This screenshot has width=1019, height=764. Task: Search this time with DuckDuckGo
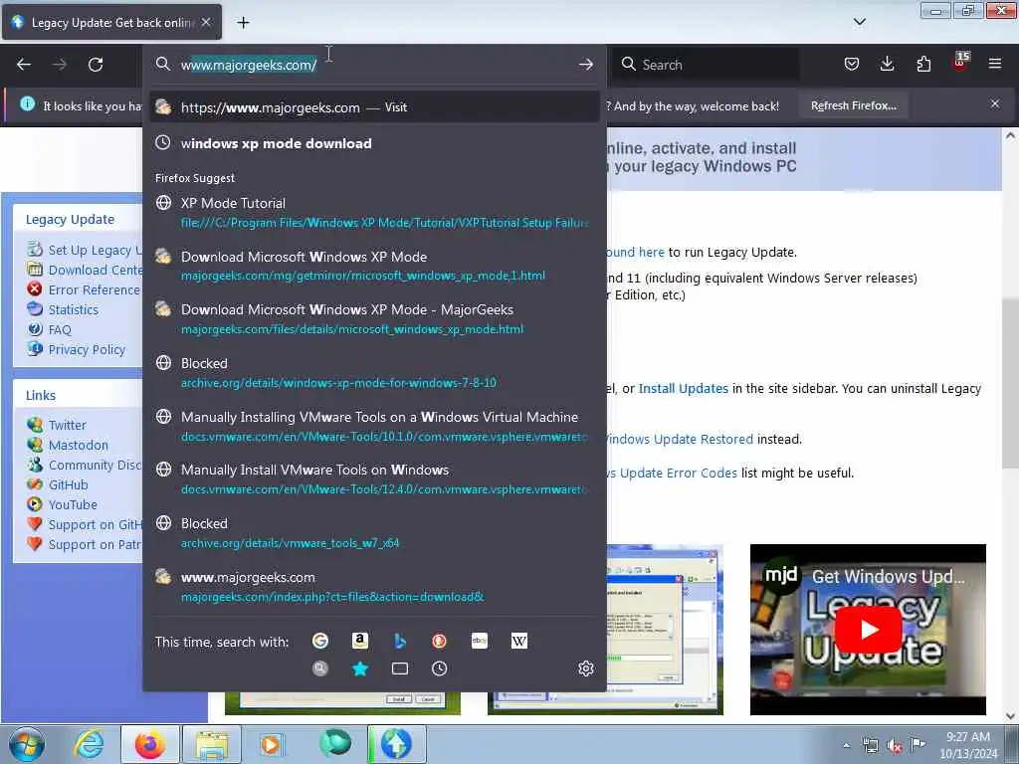pyautogui.click(x=439, y=642)
